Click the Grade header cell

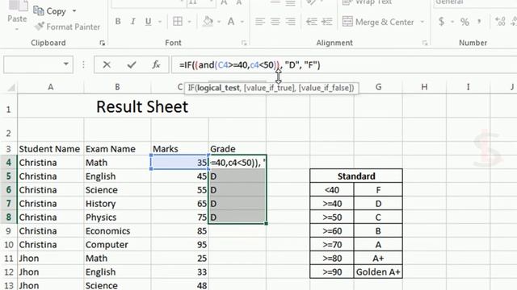pyautogui.click(x=237, y=149)
